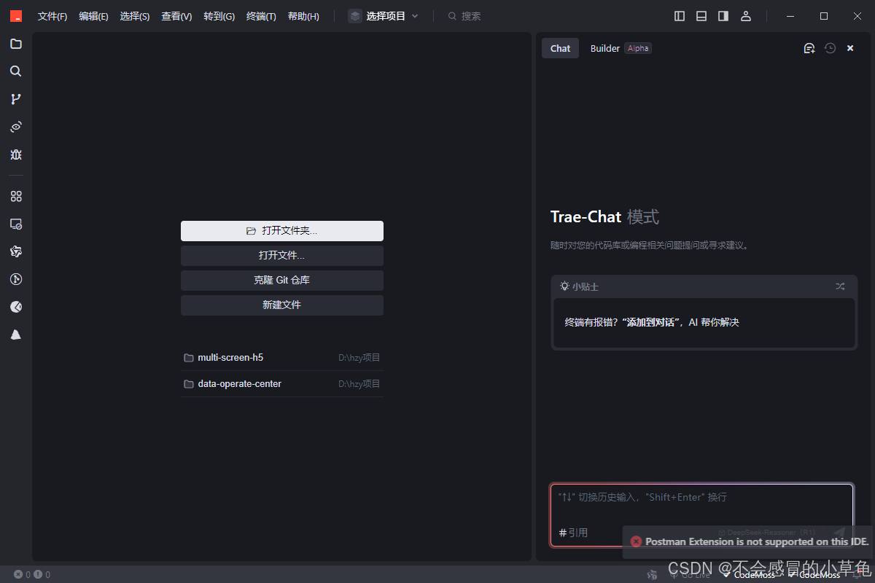Viewport: 875px width, 583px height.
Task: Click the folder icon beside data-operate-center
Action: [189, 384]
